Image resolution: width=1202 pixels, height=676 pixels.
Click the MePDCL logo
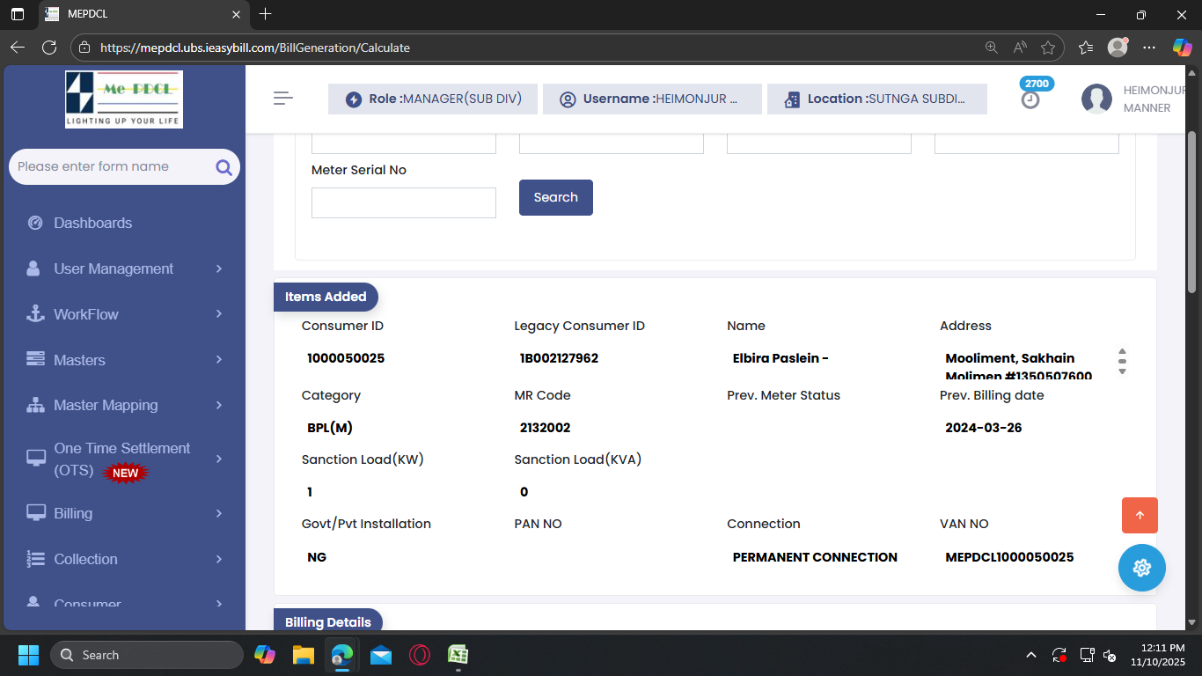(124, 99)
